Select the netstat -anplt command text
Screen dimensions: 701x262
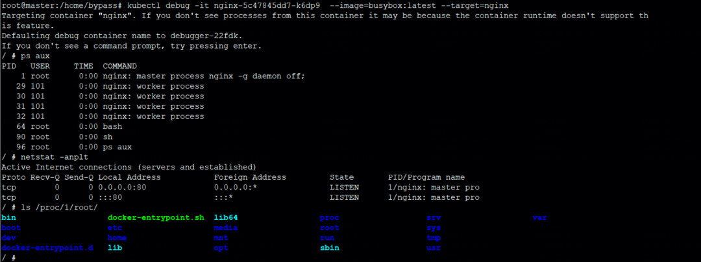[55, 157]
